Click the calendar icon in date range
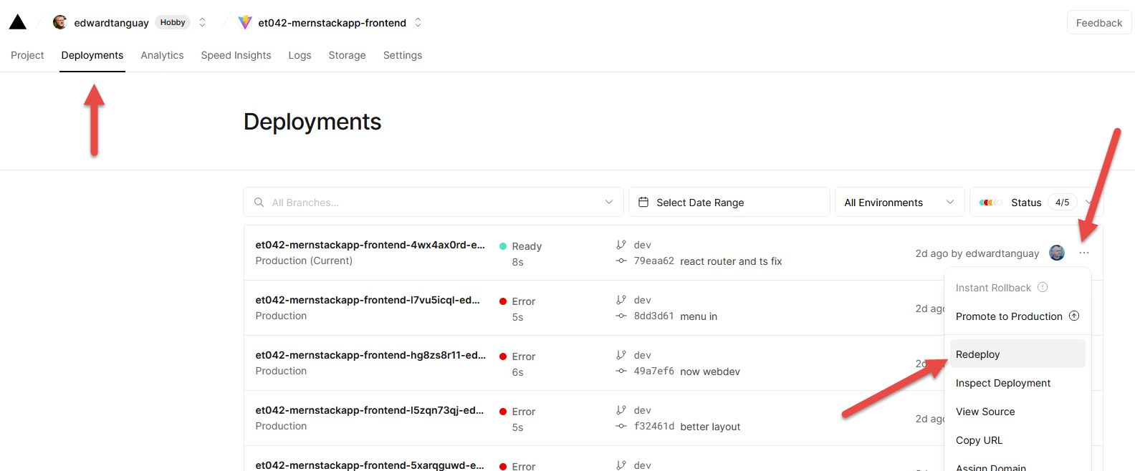Viewport: 1135px width, 471px height. [x=643, y=203]
